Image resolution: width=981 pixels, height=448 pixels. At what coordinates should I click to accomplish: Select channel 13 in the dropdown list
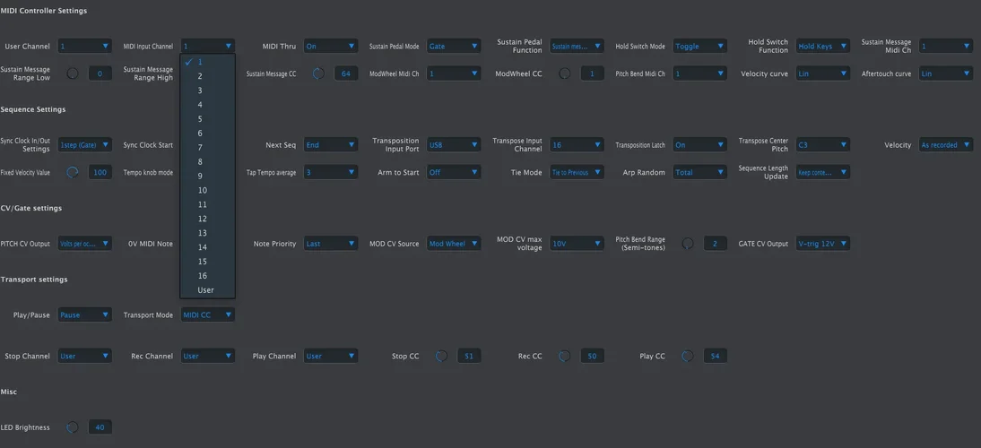[x=208, y=233]
